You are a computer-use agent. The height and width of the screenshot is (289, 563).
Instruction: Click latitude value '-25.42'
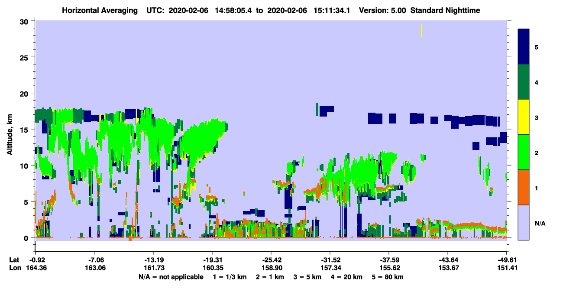point(271,260)
